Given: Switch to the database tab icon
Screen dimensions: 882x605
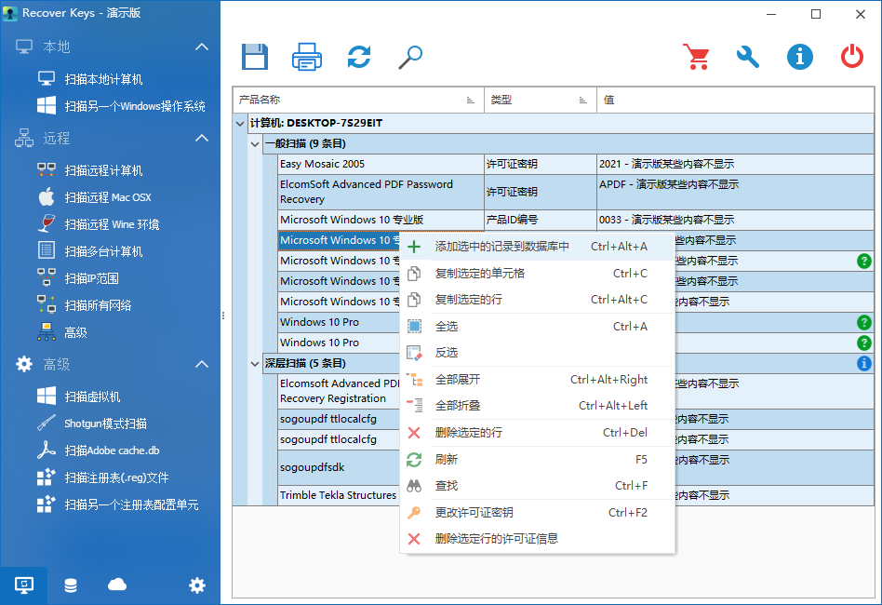Looking at the screenshot, I should click(x=71, y=585).
